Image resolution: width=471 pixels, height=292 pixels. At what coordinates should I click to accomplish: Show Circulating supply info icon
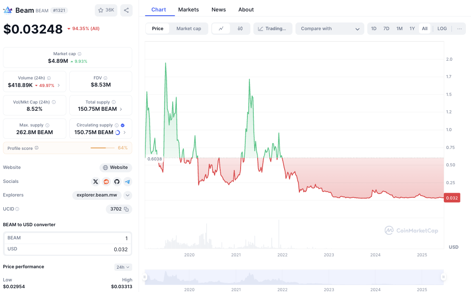(x=116, y=125)
